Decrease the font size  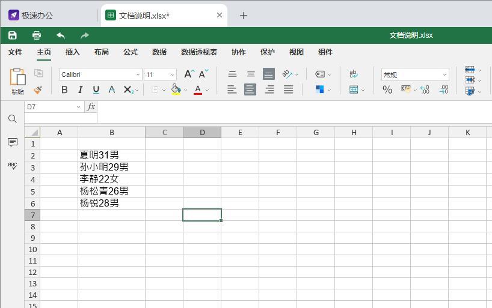coord(203,74)
